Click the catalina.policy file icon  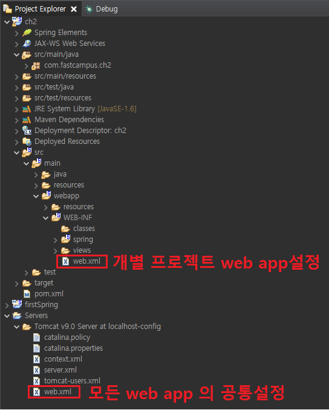point(37,337)
